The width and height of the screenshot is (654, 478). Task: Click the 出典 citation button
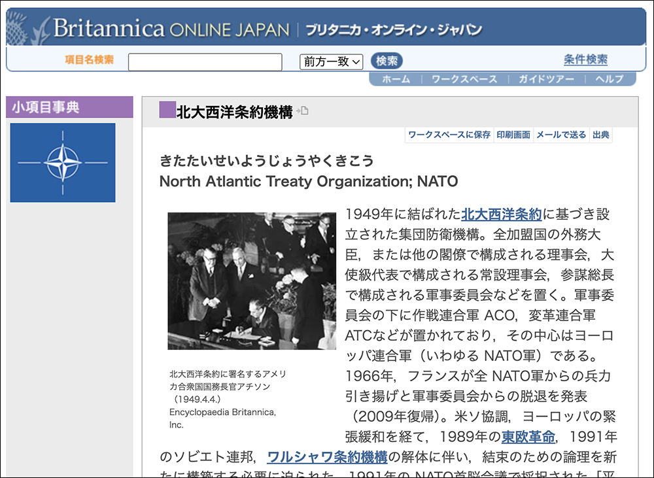(x=600, y=135)
